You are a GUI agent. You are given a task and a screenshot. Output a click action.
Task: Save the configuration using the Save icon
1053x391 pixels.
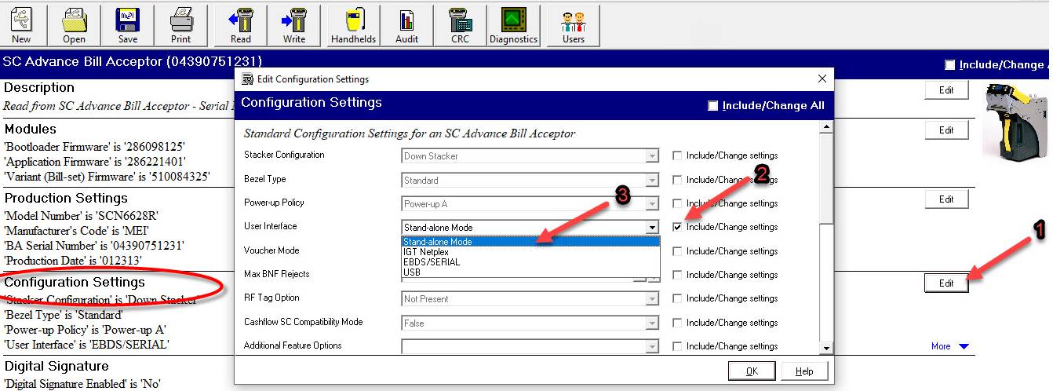click(128, 25)
